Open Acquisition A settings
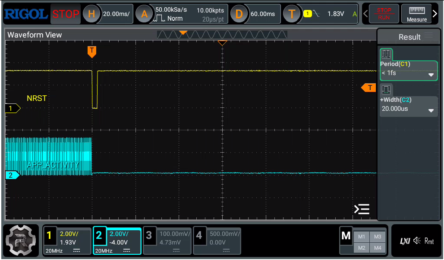This screenshot has height=260, width=444. (x=144, y=14)
